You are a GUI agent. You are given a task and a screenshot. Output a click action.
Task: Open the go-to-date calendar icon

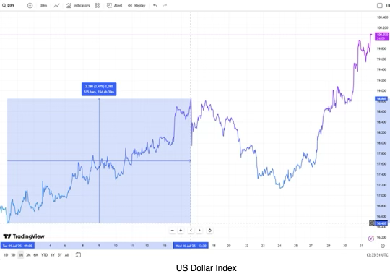pyautogui.click(x=78, y=255)
